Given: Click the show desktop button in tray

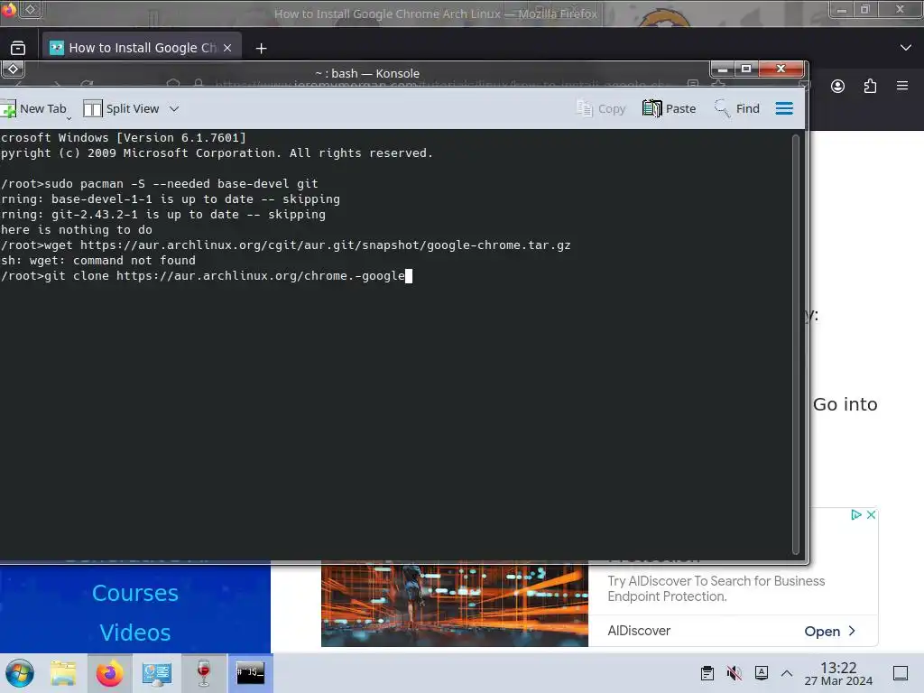Looking at the screenshot, I should point(901,673).
